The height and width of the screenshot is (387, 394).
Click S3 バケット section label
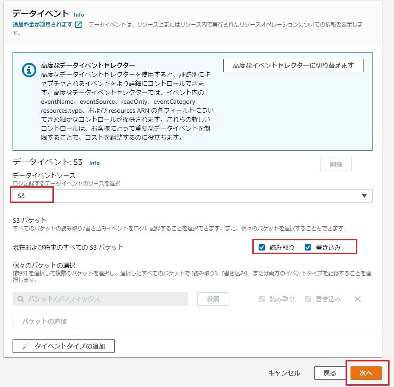tap(30, 220)
